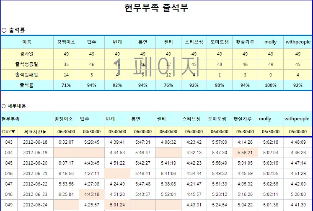Click the 경과일 row label
The image size is (313, 211).
click(27, 54)
